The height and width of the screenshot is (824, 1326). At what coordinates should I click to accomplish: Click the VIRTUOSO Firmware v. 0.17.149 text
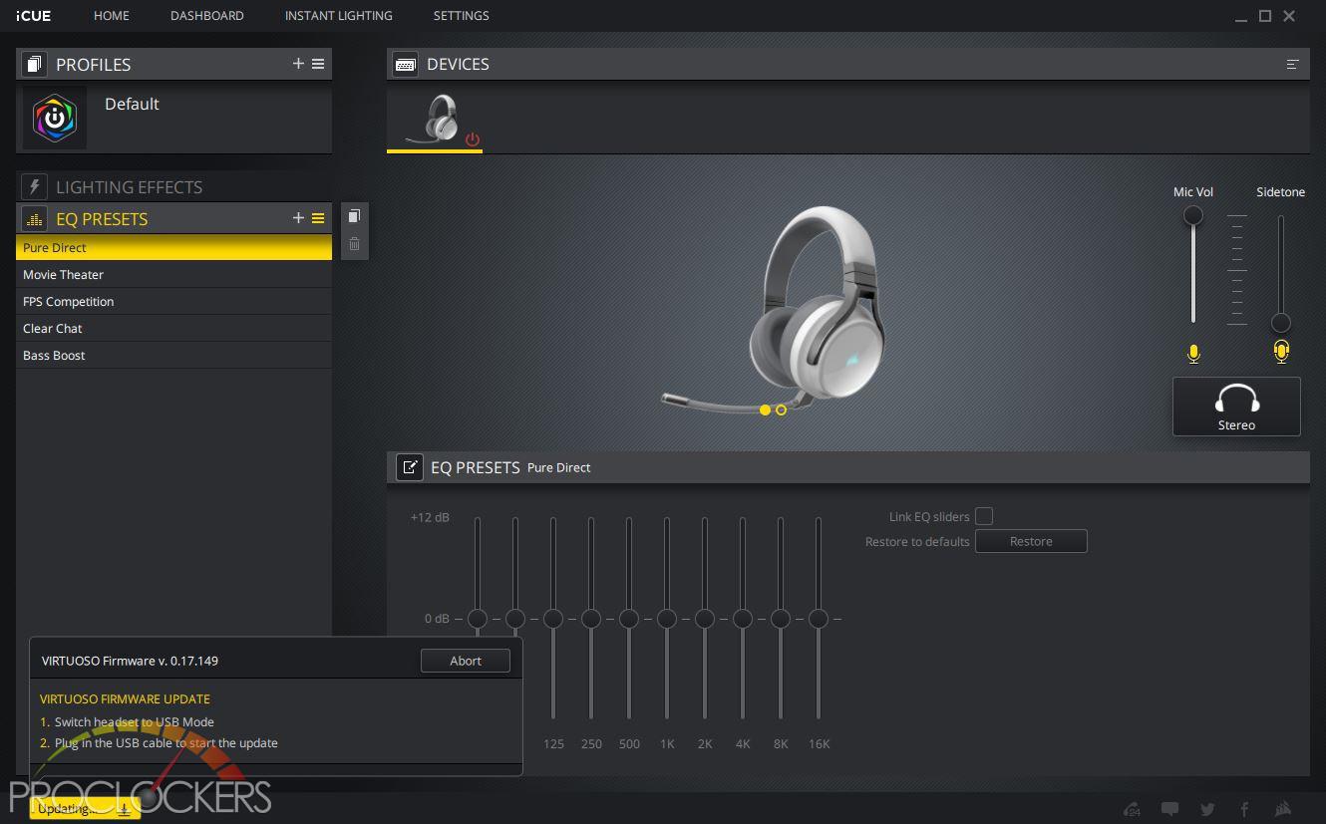point(130,661)
